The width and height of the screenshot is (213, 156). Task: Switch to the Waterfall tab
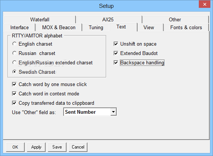(x=40, y=19)
